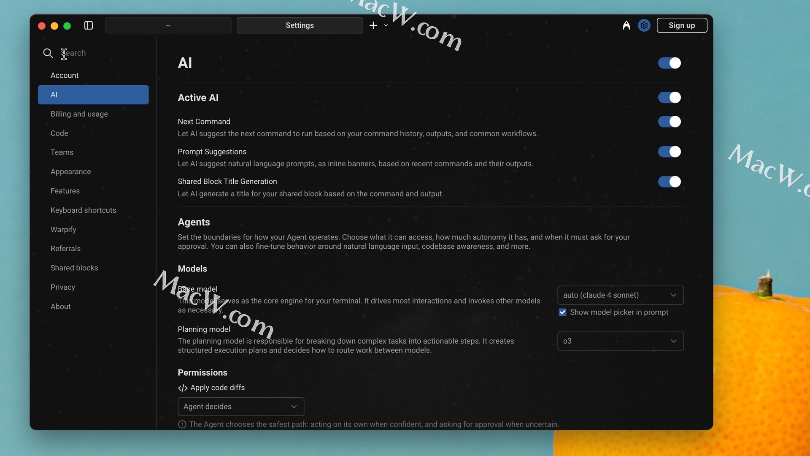Click the Agents heading text

tap(194, 222)
